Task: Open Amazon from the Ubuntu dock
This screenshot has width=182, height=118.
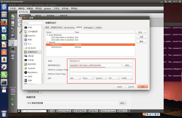Action: pyautogui.click(x=4, y=60)
